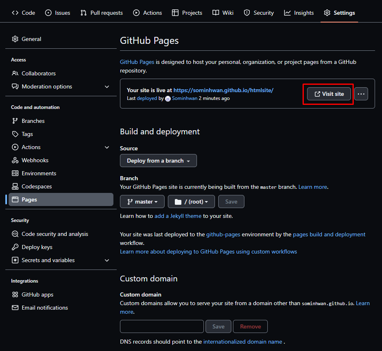The width and height of the screenshot is (382, 351).
Task: Click the sidebar Actions play icon
Action: click(15, 147)
